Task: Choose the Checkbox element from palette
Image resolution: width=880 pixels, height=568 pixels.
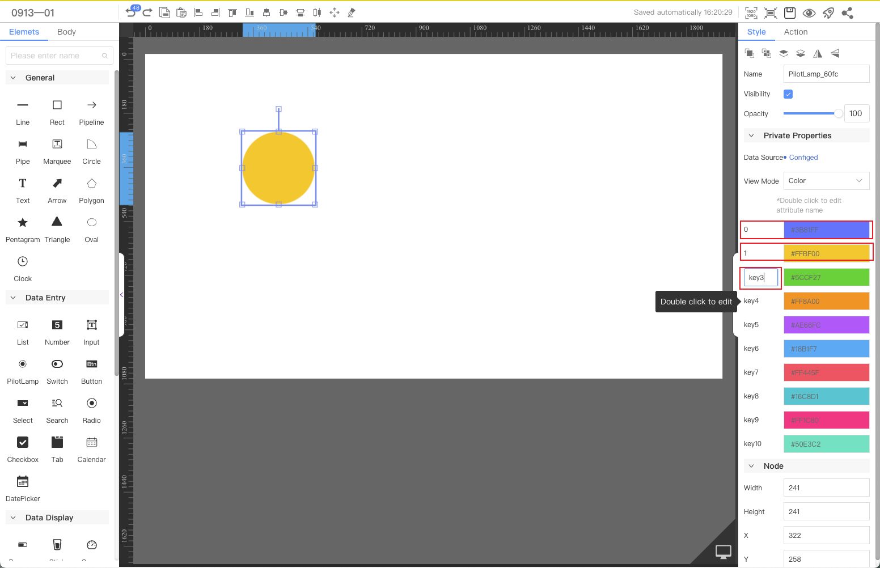Action: point(23,448)
